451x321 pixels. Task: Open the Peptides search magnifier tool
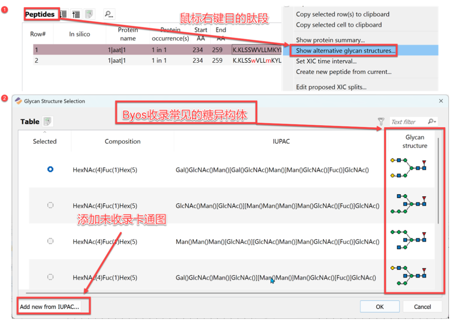point(109,15)
